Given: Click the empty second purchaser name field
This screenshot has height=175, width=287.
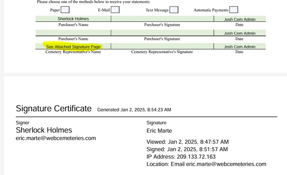Looking at the screenshot, I should 73,33.
